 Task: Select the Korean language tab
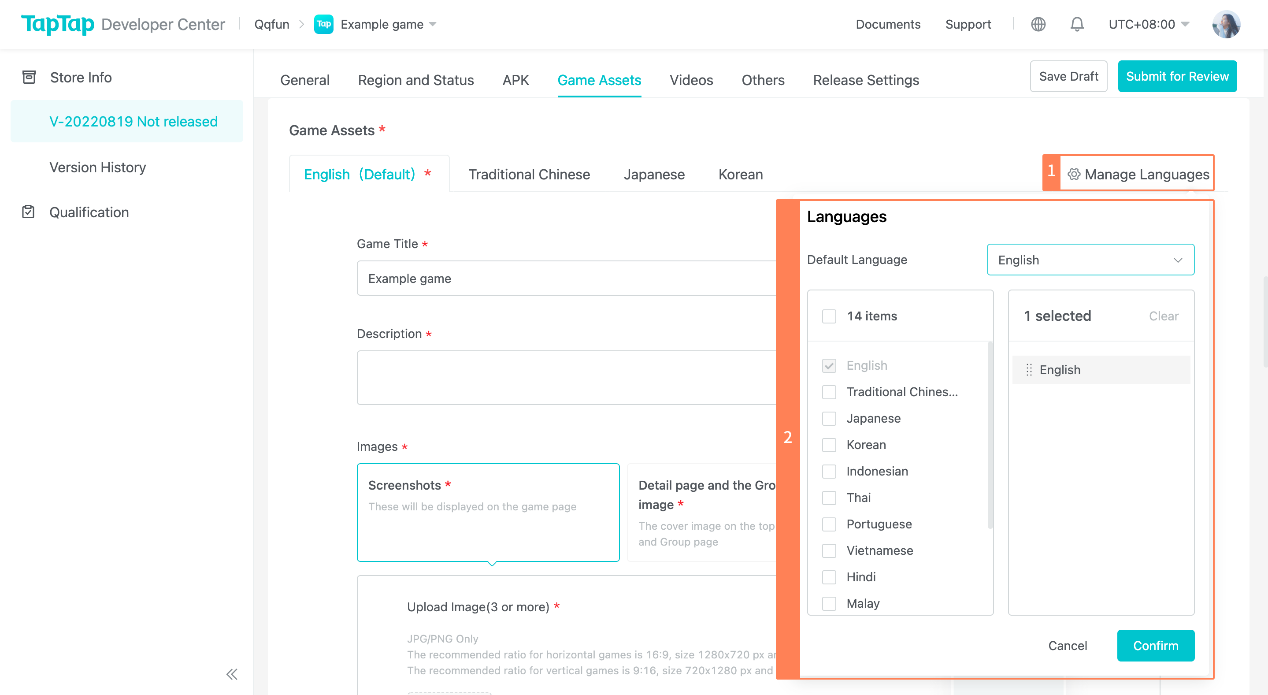pos(740,174)
